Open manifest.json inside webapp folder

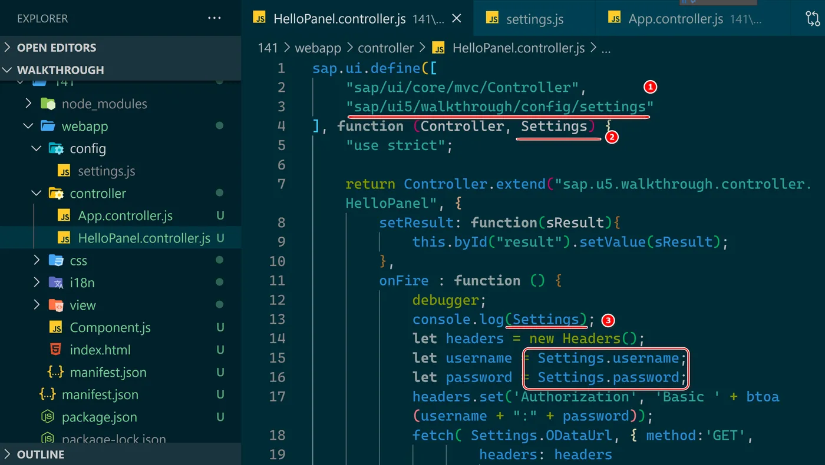[108, 373]
